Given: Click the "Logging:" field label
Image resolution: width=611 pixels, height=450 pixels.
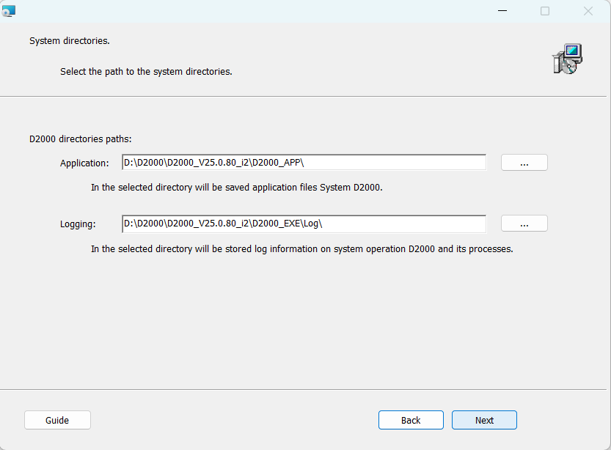Looking at the screenshot, I should tap(78, 224).
